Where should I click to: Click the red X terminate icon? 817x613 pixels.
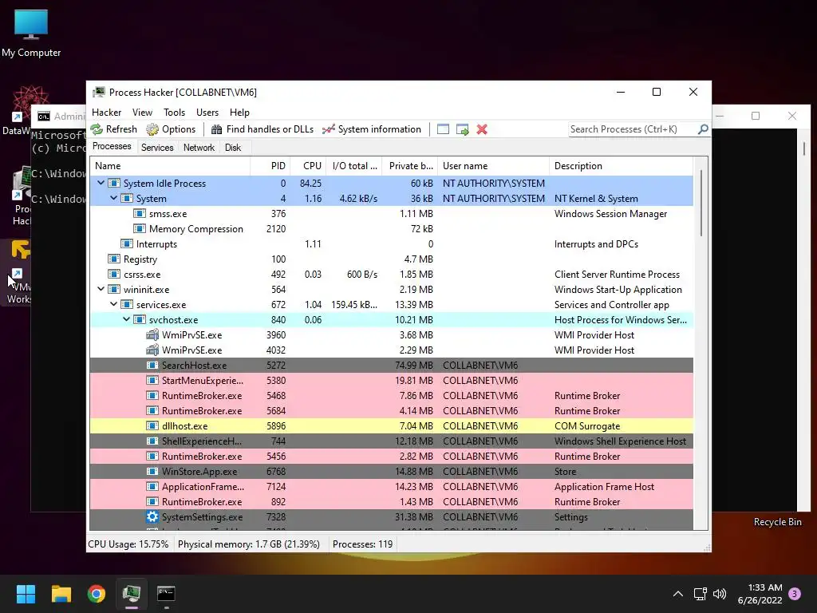482,129
